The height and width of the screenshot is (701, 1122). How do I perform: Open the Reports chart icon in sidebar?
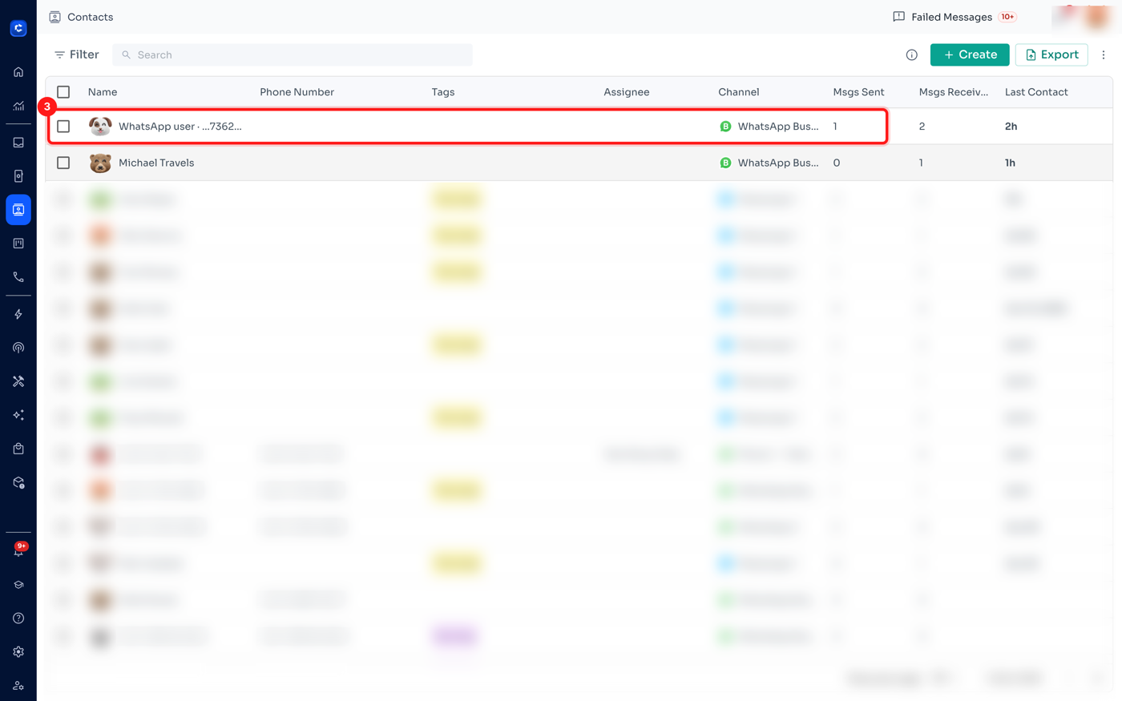click(x=18, y=106)
